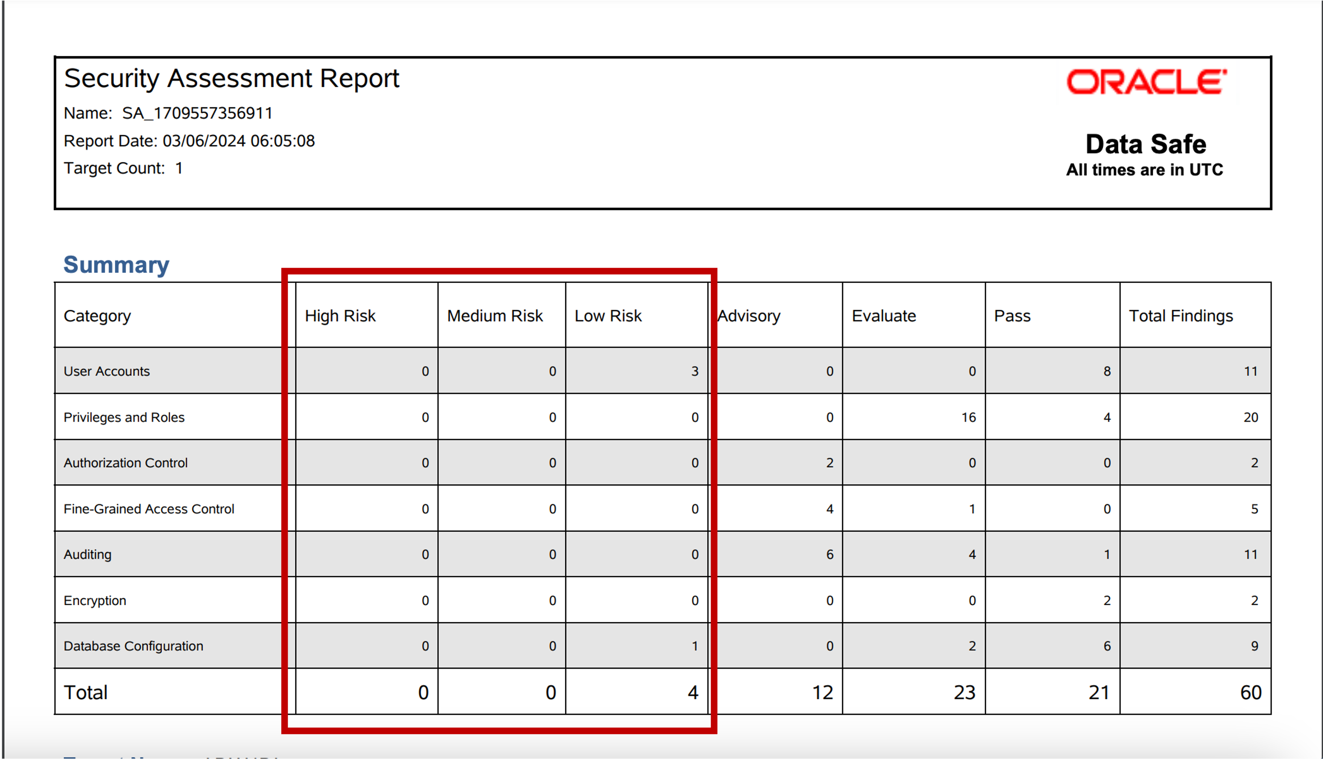Select the All times are in UTC note
This screenshot has height=759, width=1323.
[x=1144, y=170]
